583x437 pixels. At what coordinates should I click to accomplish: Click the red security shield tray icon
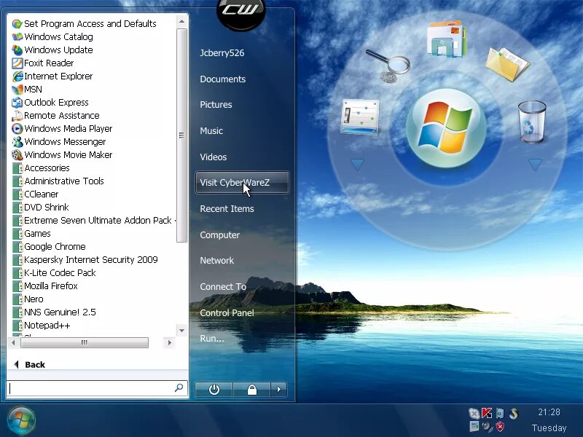[501, 427]
